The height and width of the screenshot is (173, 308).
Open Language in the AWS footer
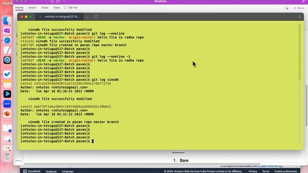tap(67, 172)
